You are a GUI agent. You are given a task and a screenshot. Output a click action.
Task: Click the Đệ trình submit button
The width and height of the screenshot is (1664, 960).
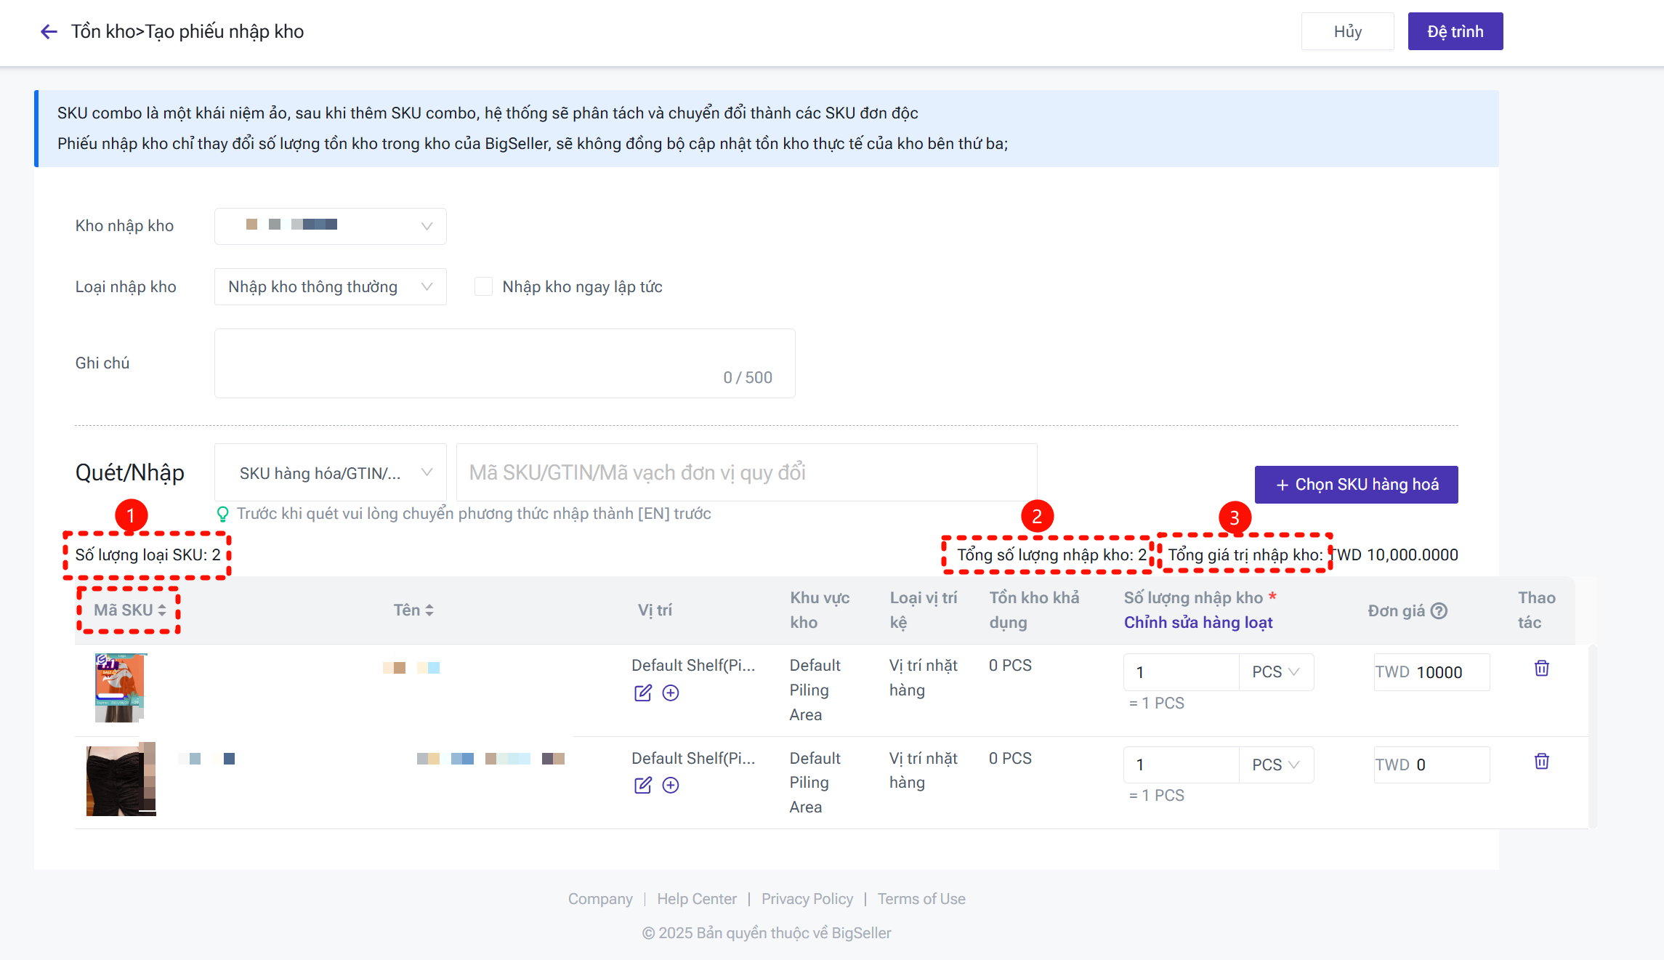(1455, 31)
